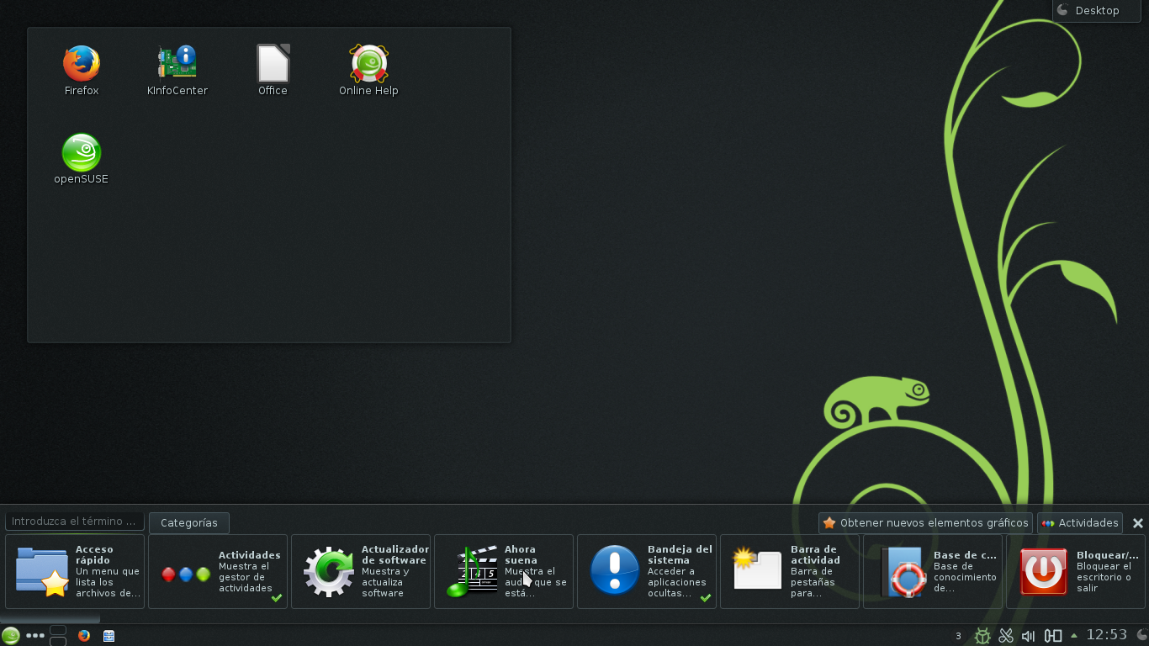Image resolution: width=1149 pixels, height=646 pixels.
Task: Open the green application launcher menu
Action: pos(10,636)
